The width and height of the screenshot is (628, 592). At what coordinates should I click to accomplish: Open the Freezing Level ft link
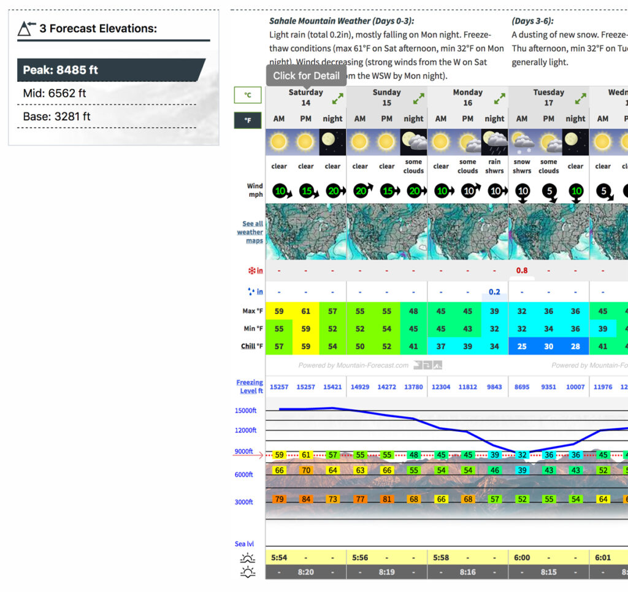[250, 386]
